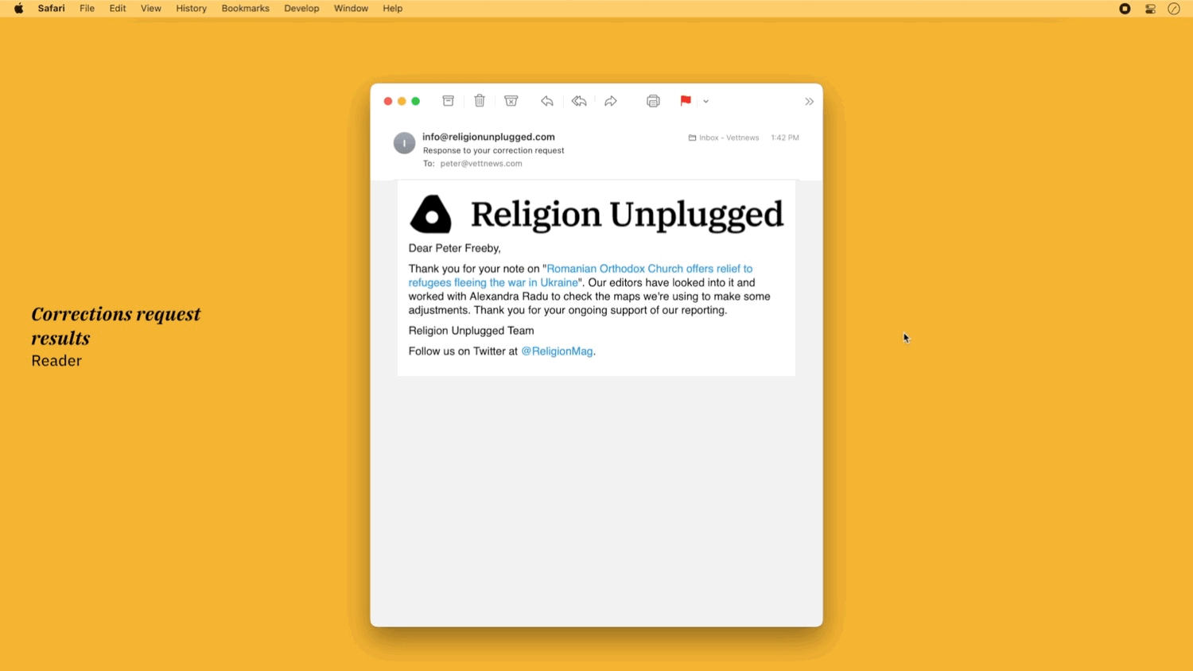Archive the message with the archive icon

coord(449,101)
